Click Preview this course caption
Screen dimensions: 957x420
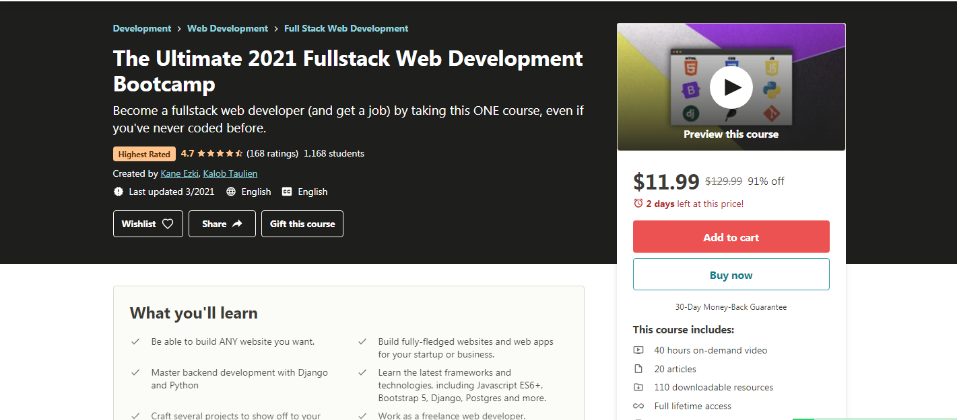coord(731,134)
